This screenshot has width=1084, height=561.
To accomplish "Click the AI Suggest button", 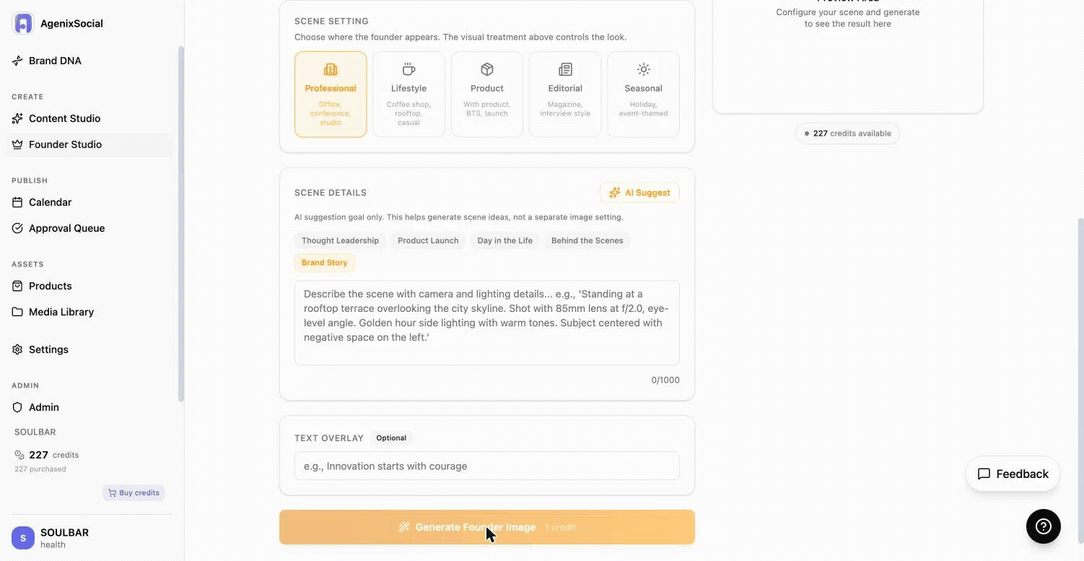I will point(639,193).
